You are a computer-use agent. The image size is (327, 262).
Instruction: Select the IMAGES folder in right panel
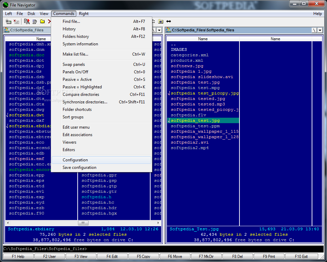(179, 49)
